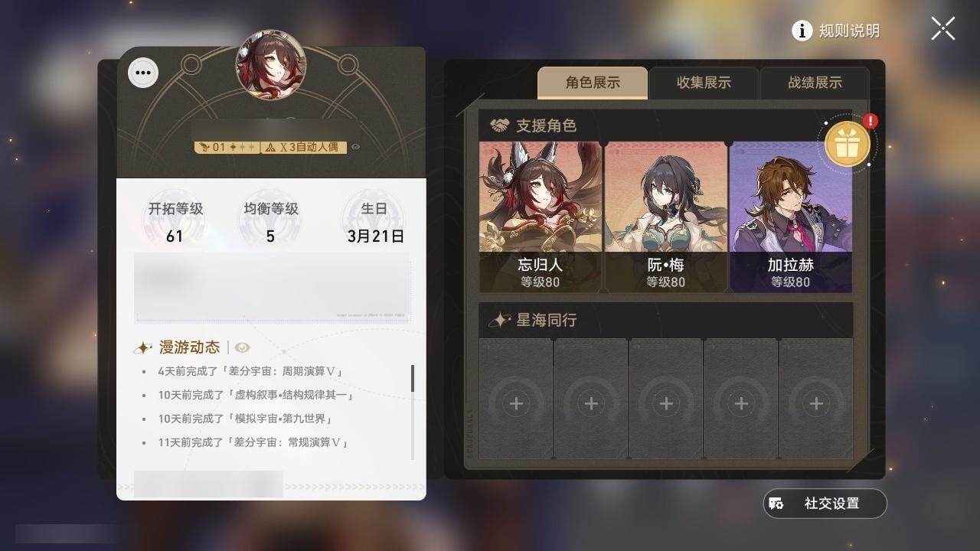Screen dimensions: 980x551
Task: Select support character 忘归人
Action: coord(541,217)
